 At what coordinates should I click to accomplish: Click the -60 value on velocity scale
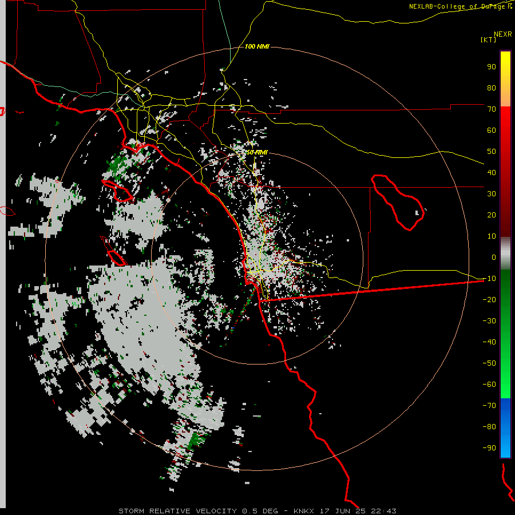[x=489, y=385]
